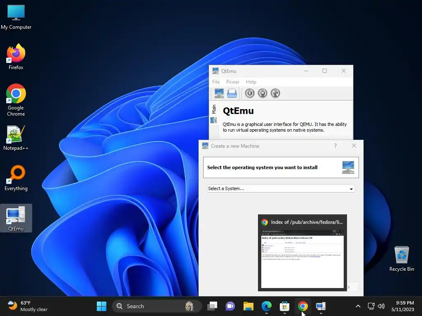Open the Help menu in QtEmu
Viewport: 422px width, 316px height.
coord(251,82)
